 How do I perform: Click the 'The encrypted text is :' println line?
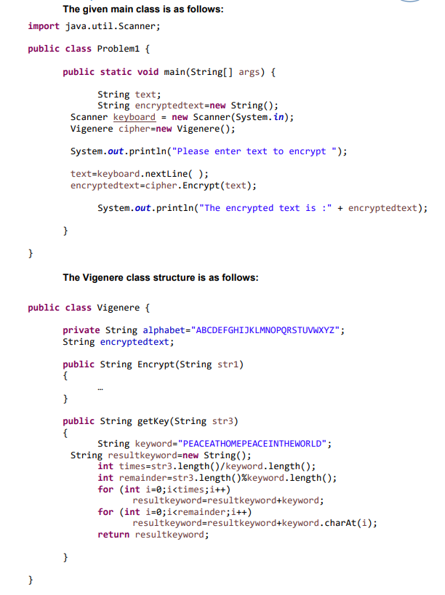tap(262, 208)
